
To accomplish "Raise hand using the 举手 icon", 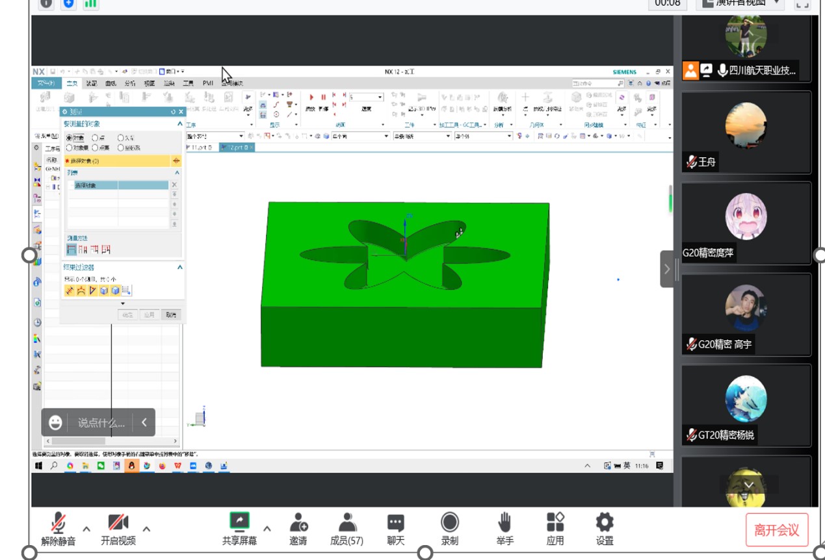I will click(x=504, y=522).
